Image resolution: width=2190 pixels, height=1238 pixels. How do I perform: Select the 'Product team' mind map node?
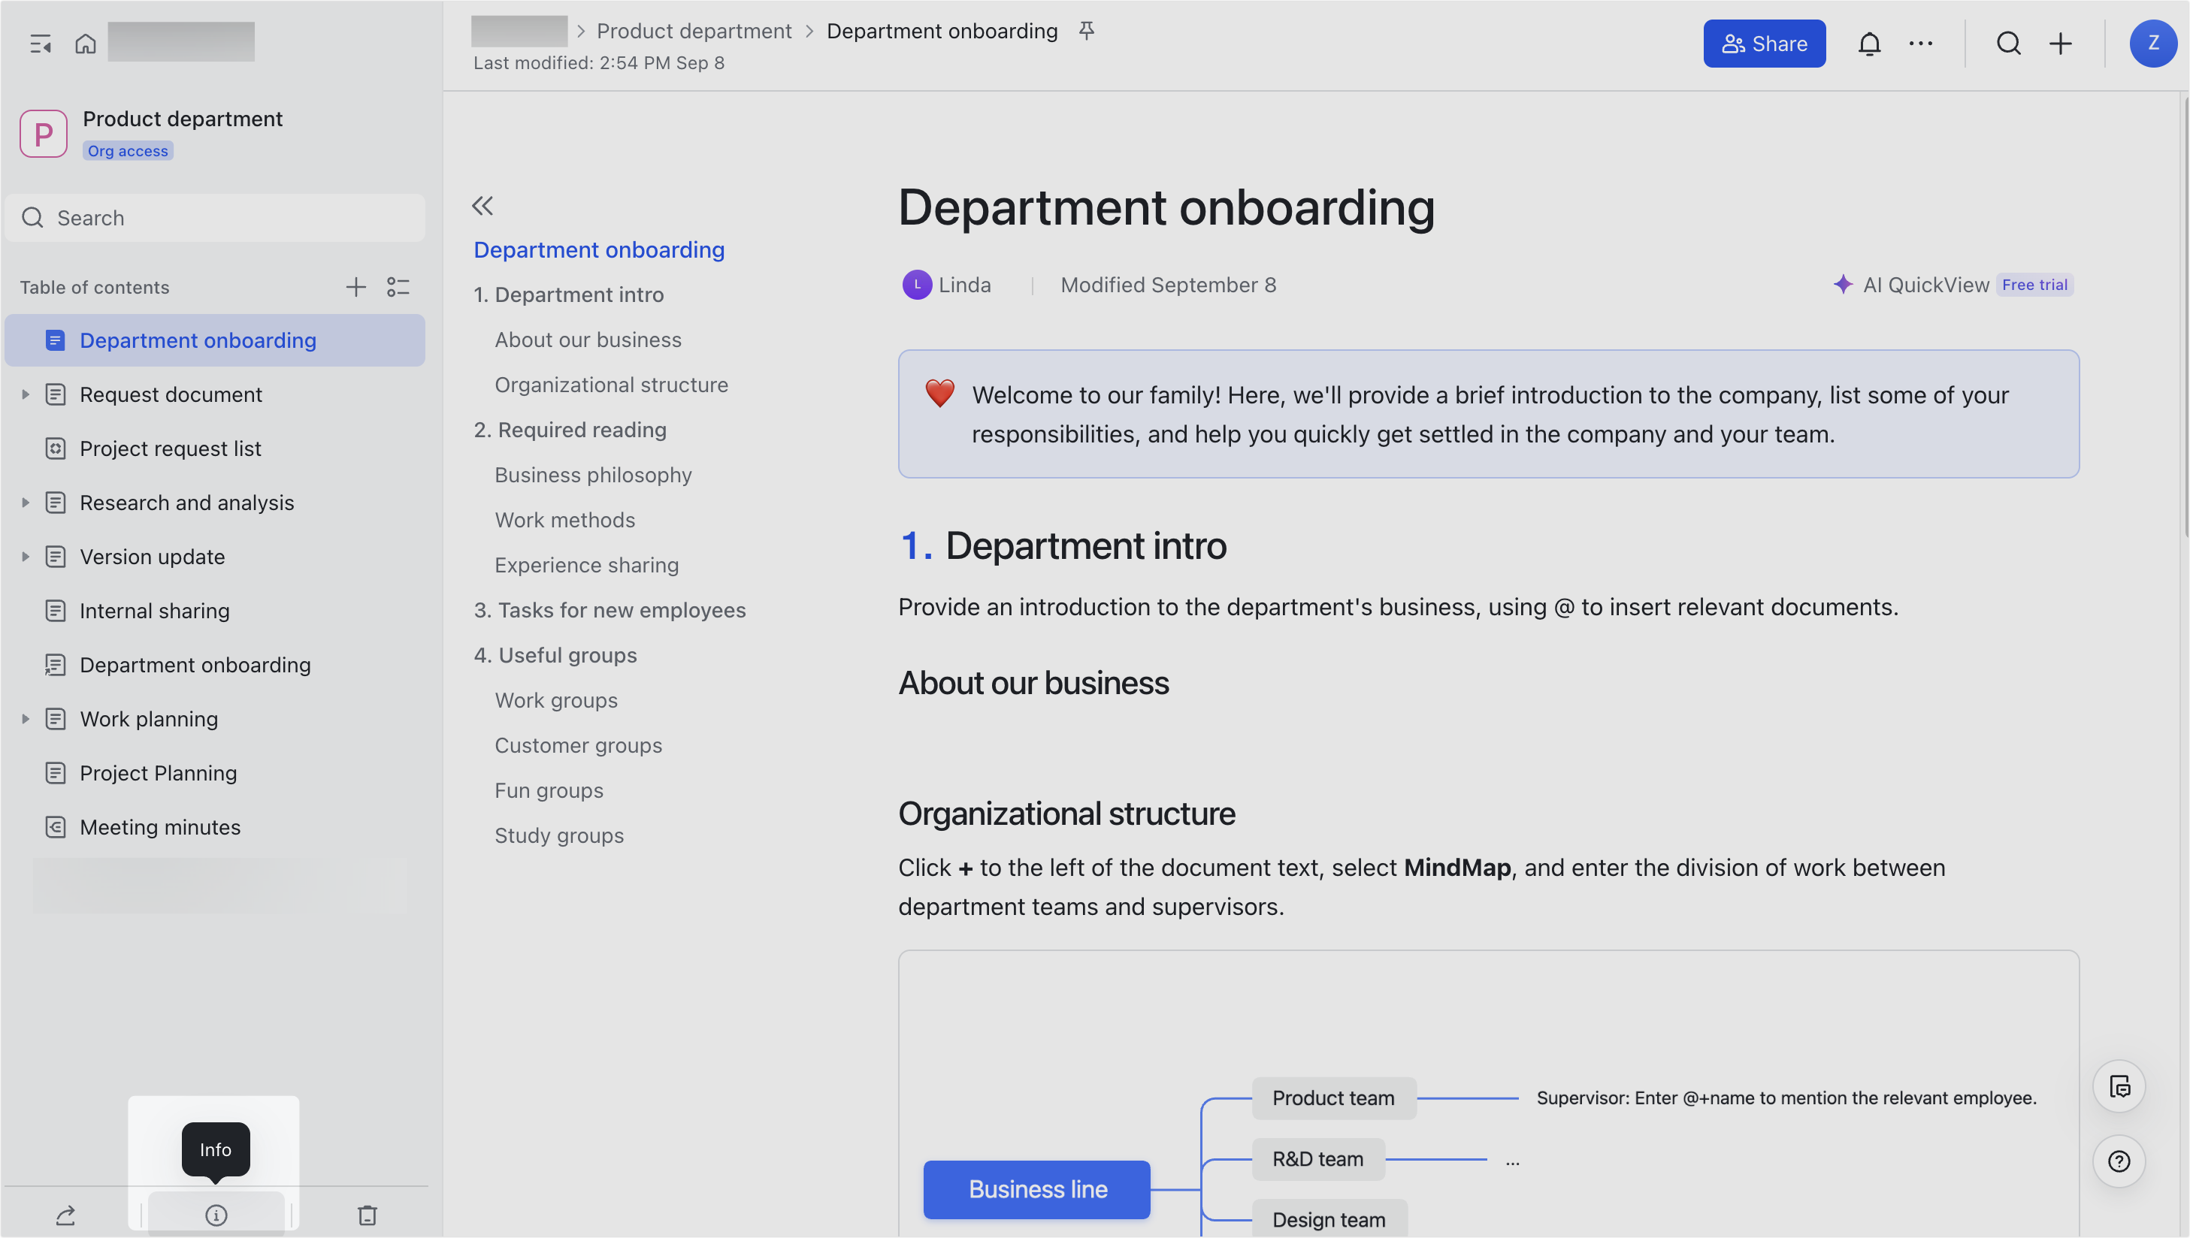(1333, 1098)
